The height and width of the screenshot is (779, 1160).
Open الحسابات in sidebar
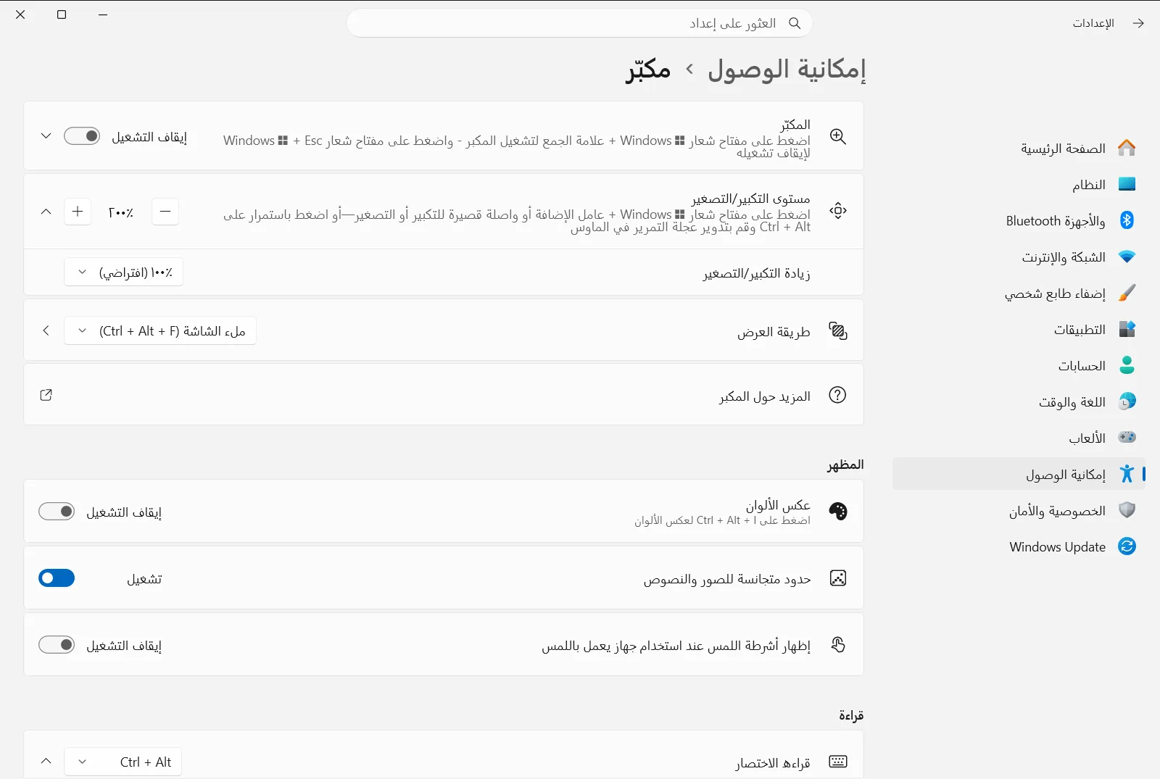pos(1019,365)
